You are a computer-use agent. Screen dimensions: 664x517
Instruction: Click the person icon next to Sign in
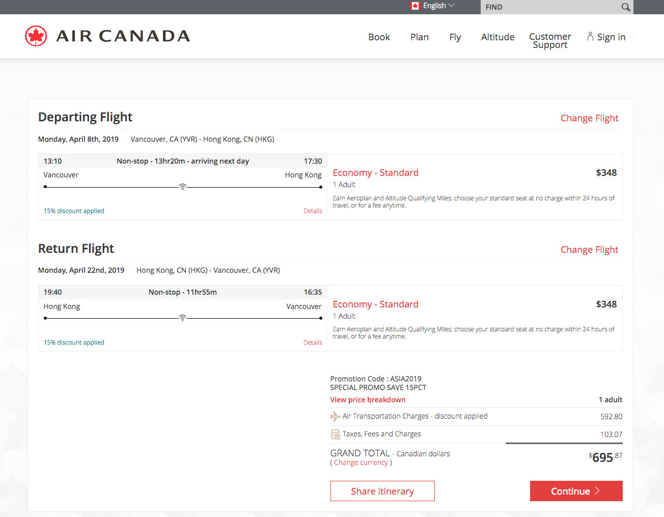(590, 36)
